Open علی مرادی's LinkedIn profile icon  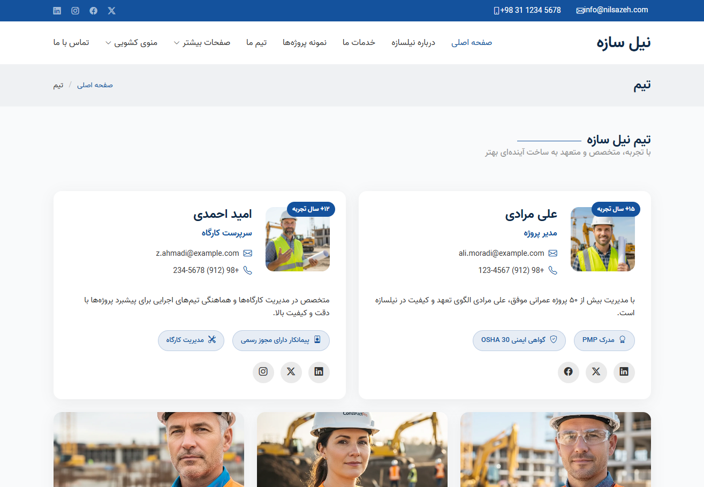tap(624, 372)
